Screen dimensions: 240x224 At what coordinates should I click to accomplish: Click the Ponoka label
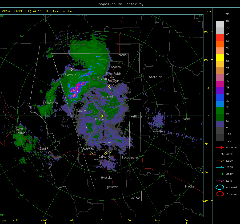pos(122,55)
